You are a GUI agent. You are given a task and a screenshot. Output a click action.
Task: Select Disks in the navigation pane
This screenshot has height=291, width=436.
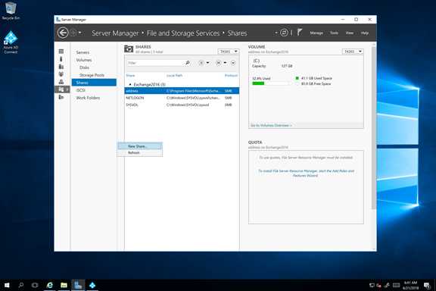pos(84,67)
